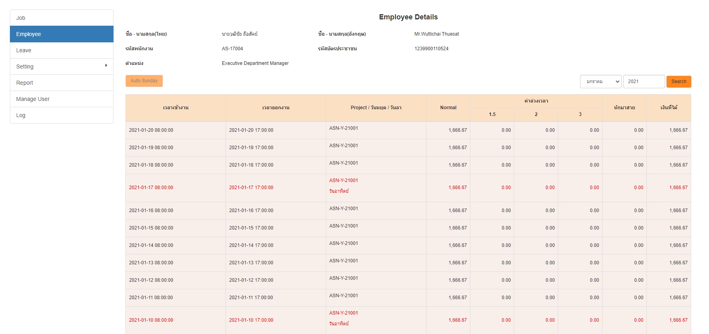Click the Auto Sunday button
Image resolution: width=709 pixels, height=334 pixels.
pos(144,81)
